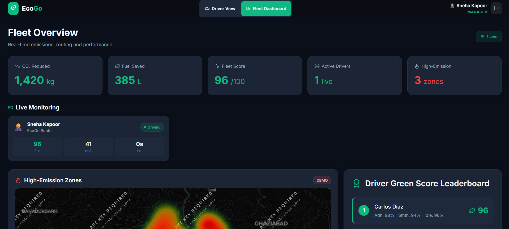This screenshot has height=229, width=509.
Task: Click the broadcast icon beside Live Monitoring
Action: [x=11, y=107]
